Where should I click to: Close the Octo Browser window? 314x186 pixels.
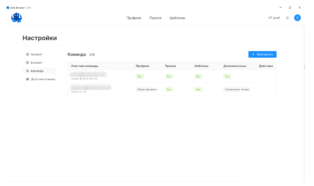(x=299, y=8)
